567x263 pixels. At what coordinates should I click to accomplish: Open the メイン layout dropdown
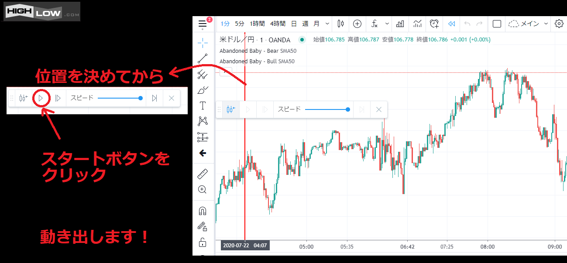[546, 24]
